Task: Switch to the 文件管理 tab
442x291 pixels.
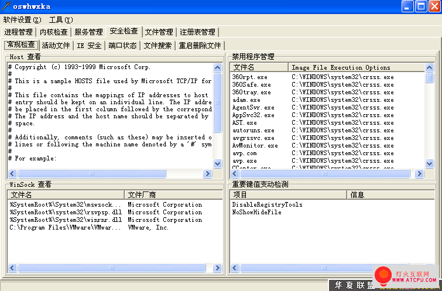Action: tap(159, 32)
